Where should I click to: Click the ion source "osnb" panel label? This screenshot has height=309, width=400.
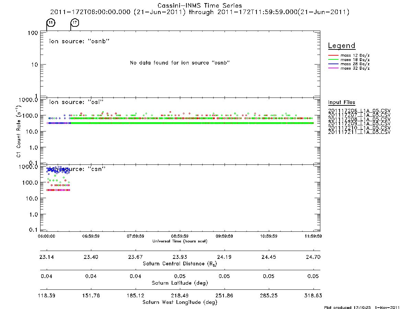click(x=79, y=41)
